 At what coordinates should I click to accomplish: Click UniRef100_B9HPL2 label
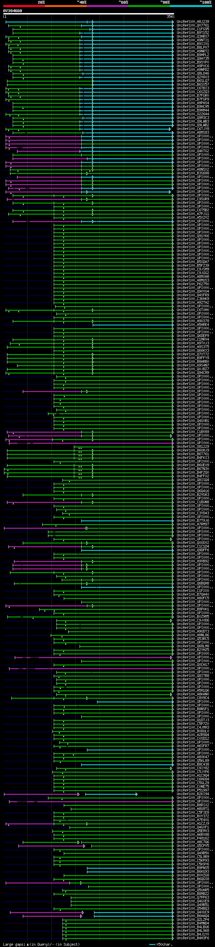193,55
